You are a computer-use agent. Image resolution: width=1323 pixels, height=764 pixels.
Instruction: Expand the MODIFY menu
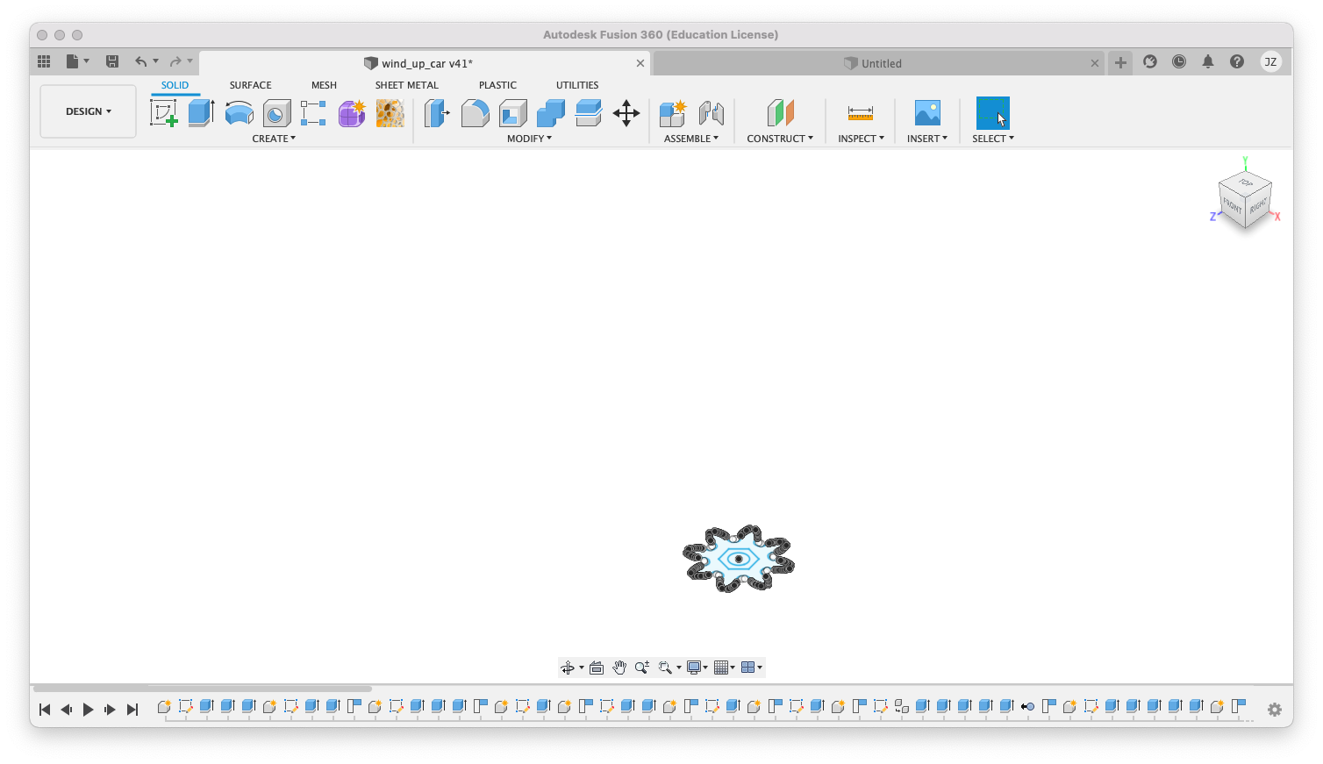(x=530, y=139)
